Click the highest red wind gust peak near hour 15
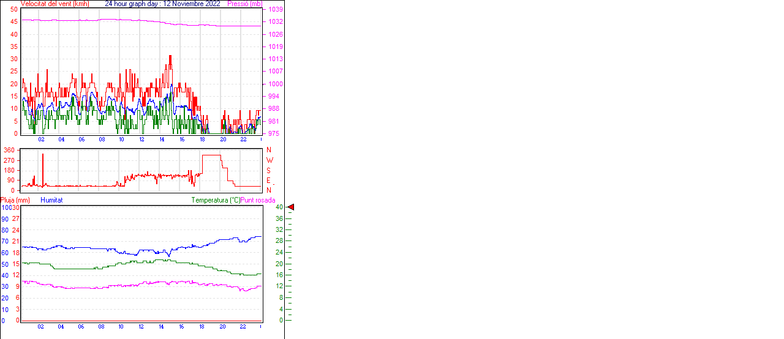784x339 pixels. 170,58
